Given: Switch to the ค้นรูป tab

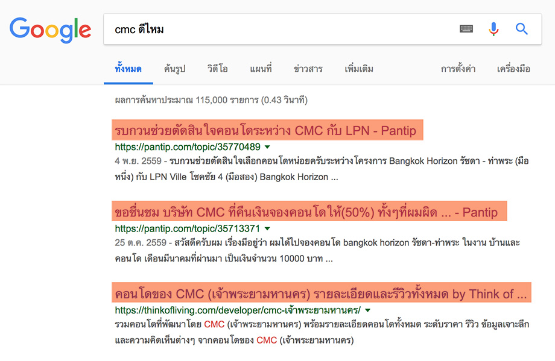Looking at the screenshot, I should pyautogui.click(x=174, y=68).
